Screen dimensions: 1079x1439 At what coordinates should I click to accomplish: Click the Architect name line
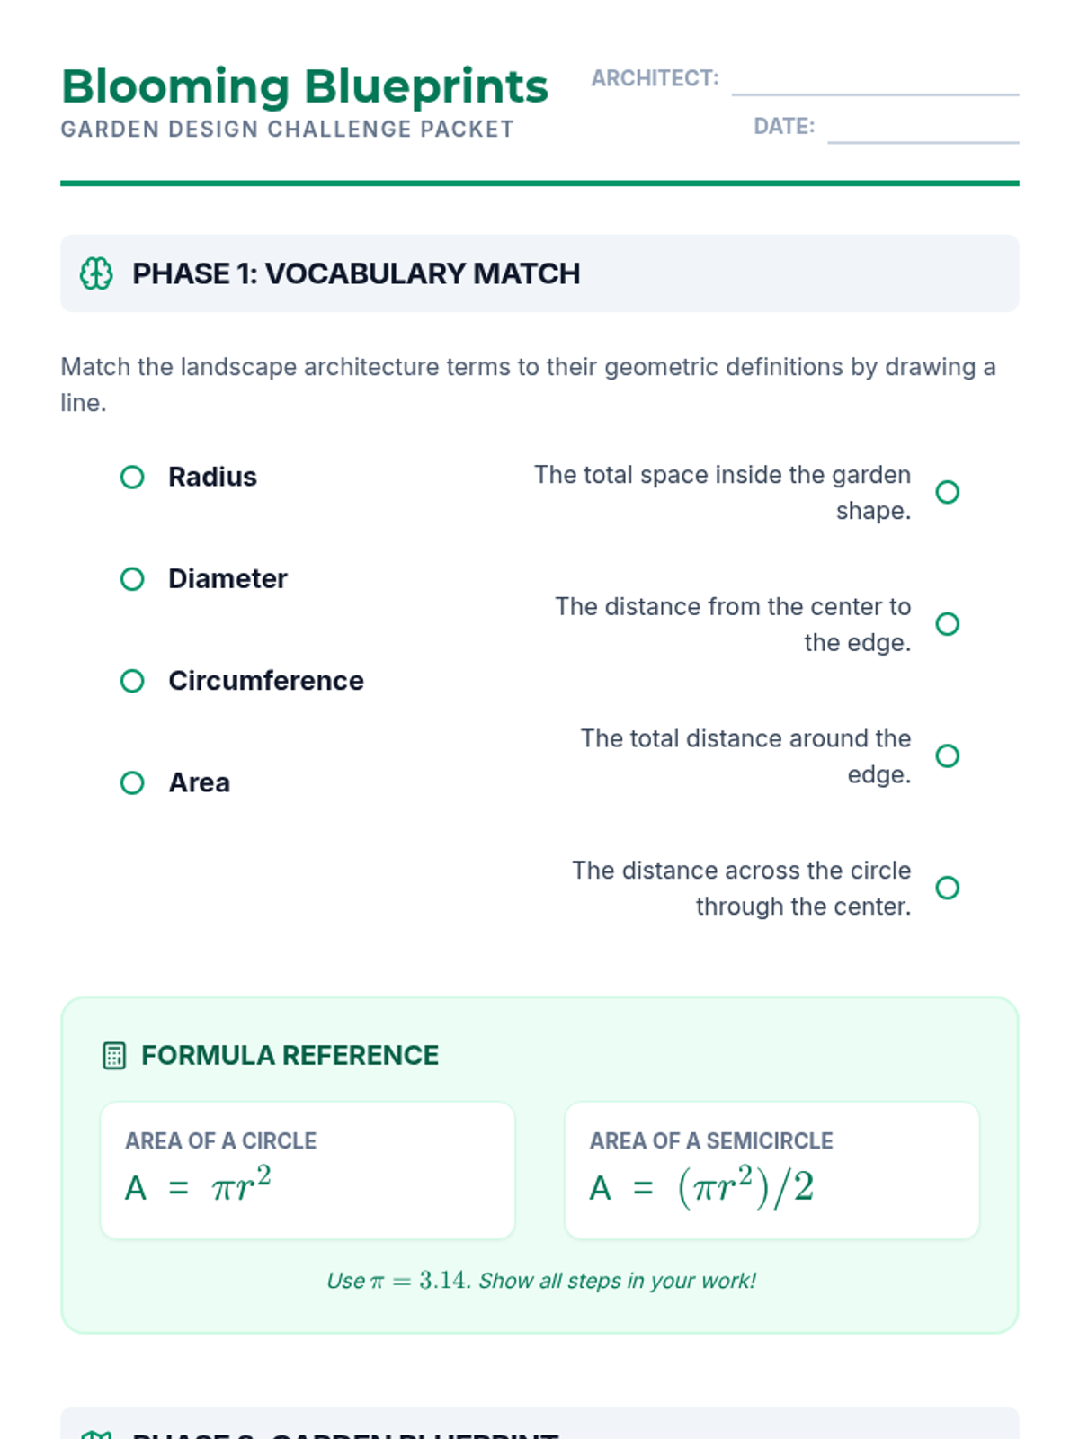(x=875, y=83)
